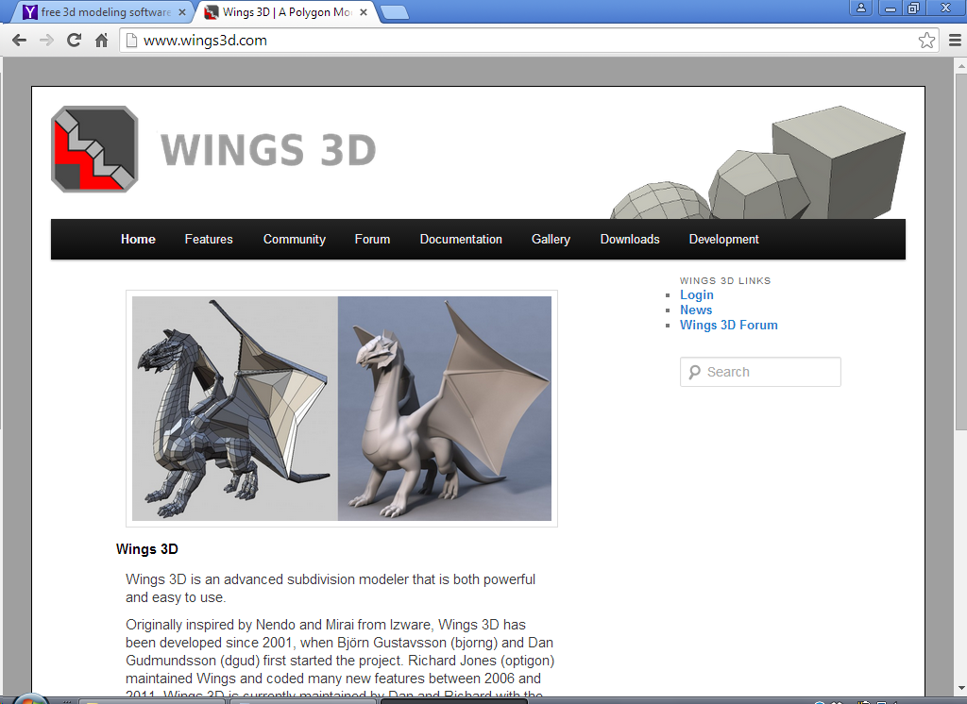967x704 pixels.
Task: Click the magnifier icon in the search box
Action: 694,373
